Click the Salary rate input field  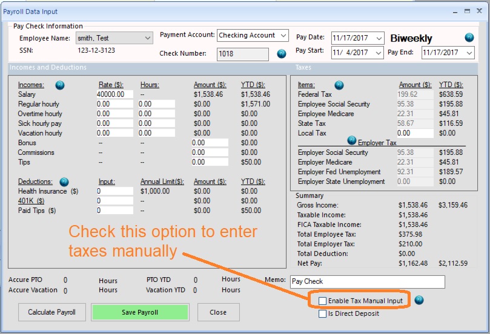114,94
